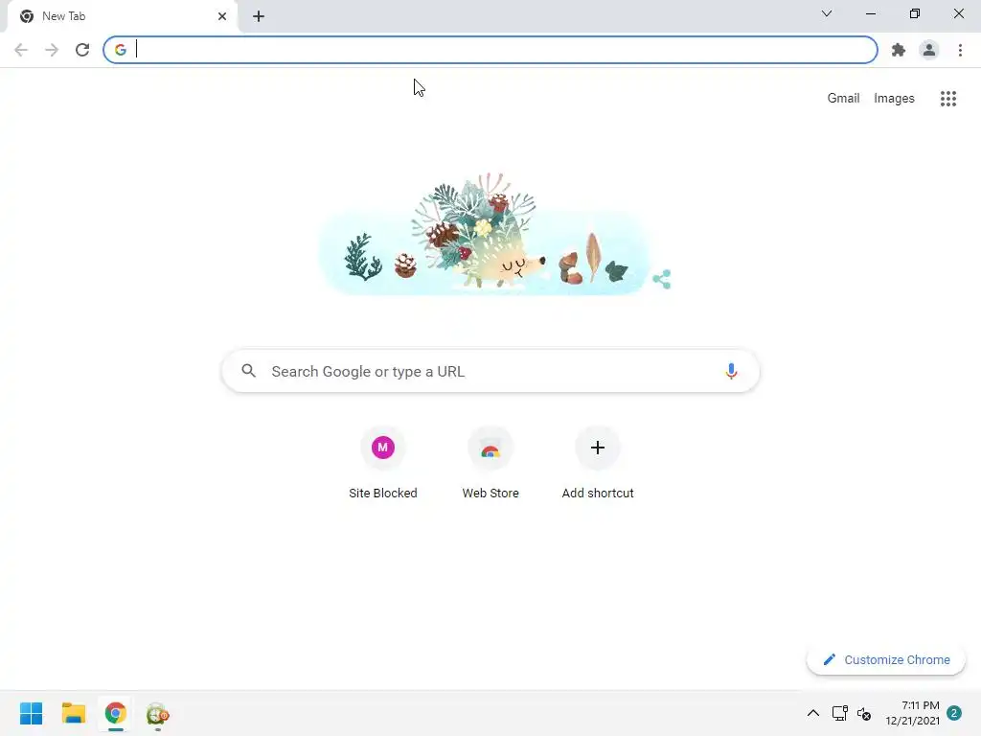Minimize the Chrome window

coord(871,13)
